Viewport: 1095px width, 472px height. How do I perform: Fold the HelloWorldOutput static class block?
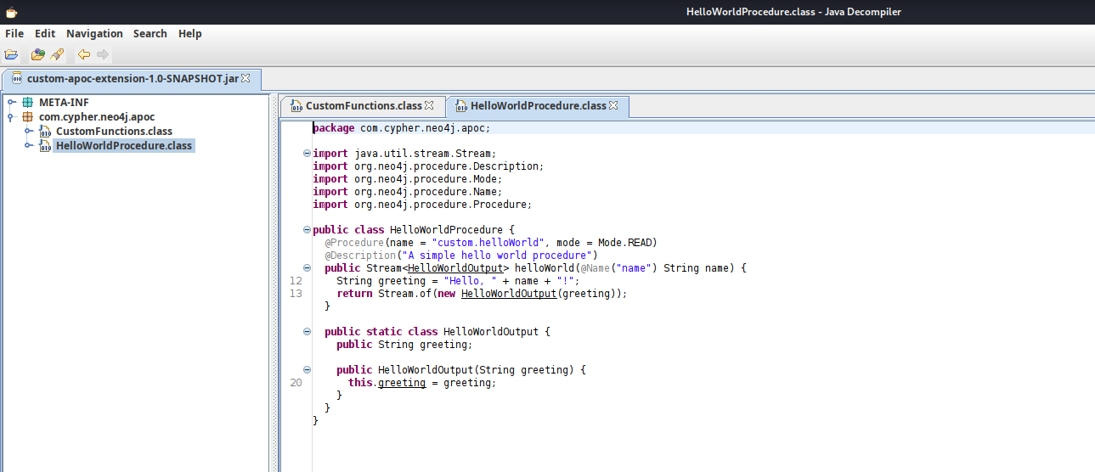pyautogui.click(x=307, y=332)
